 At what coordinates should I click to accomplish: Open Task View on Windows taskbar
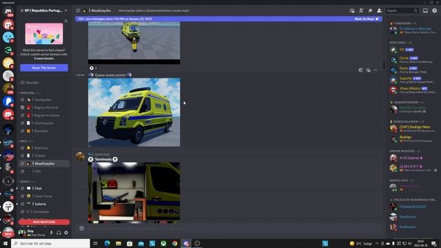tap(96, 243)
